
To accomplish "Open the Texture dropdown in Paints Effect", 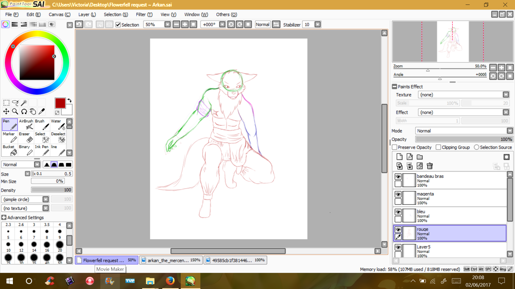I will 506,95.
